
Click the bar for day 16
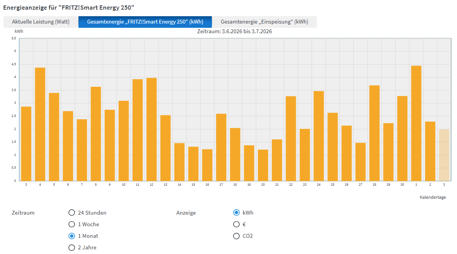pos(207,165)
